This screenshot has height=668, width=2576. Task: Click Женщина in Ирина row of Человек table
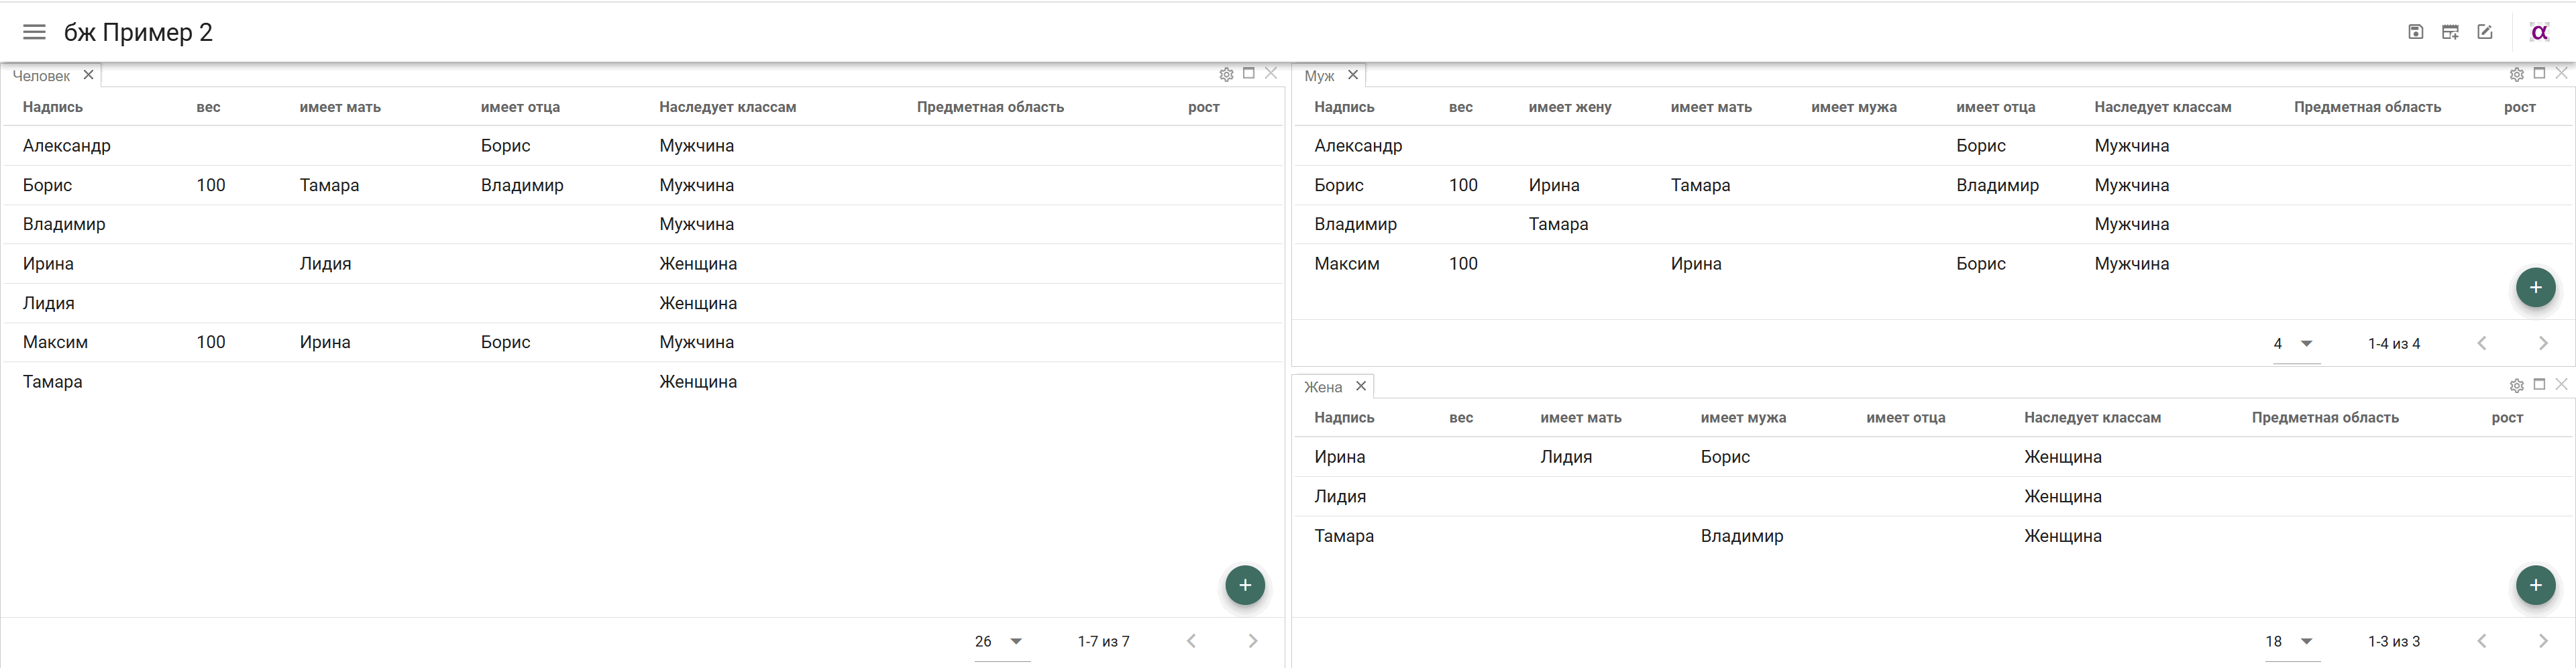[x=698, y=264]
